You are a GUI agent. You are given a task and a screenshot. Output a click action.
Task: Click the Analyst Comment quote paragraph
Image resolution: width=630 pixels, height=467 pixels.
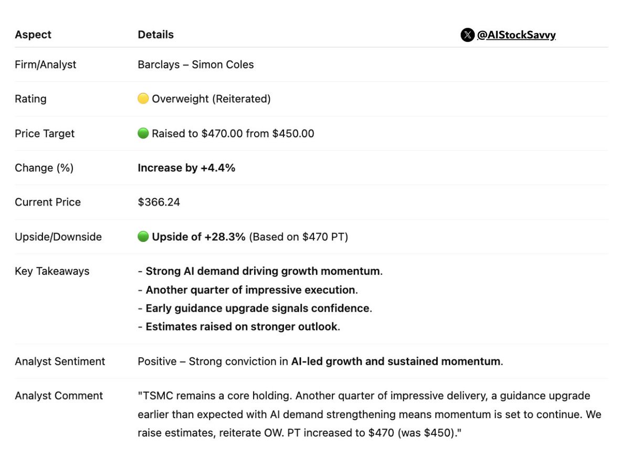[367, 415]
